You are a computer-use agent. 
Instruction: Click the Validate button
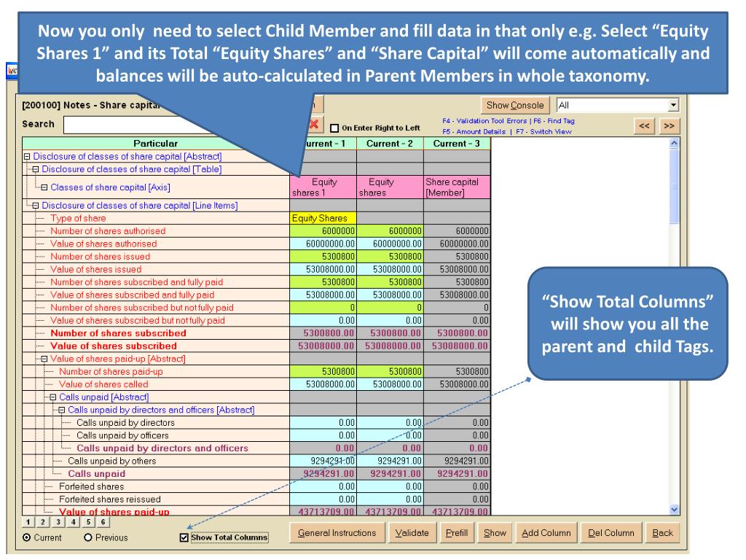tap(412, 533)
